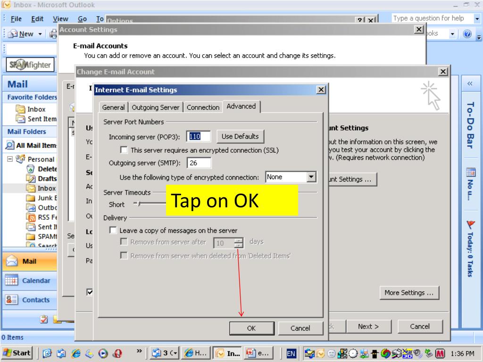Switch to the General tab
Image resolution: width=483 pixels, height=362 pixels.
point(113,107)
